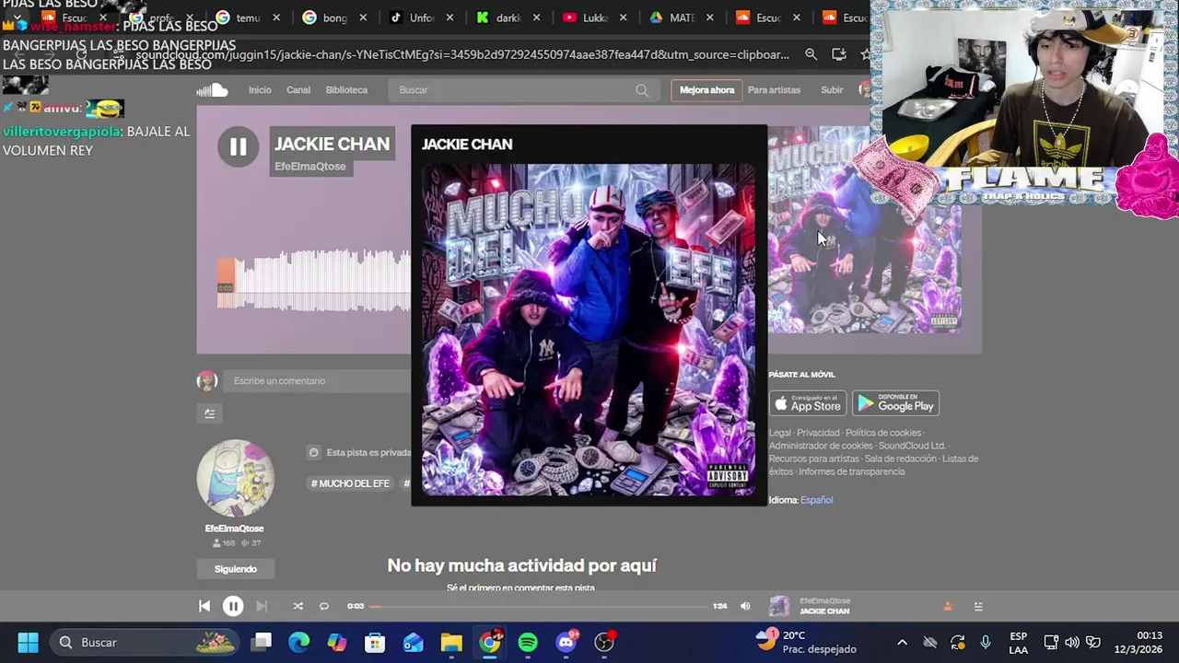The image size is (1179, 663).
Task: Click the Escribe un comentario field
Action: click(318, 381)
